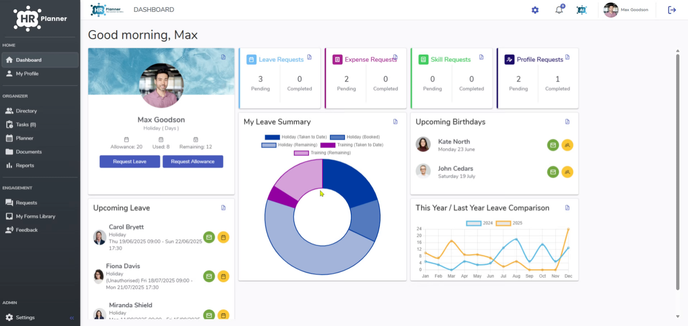Image resolution: width=688 pixels, height=326 pixels.
Task: Click Carol Bryett's yellow calendar icon
Action: point(223,237)
